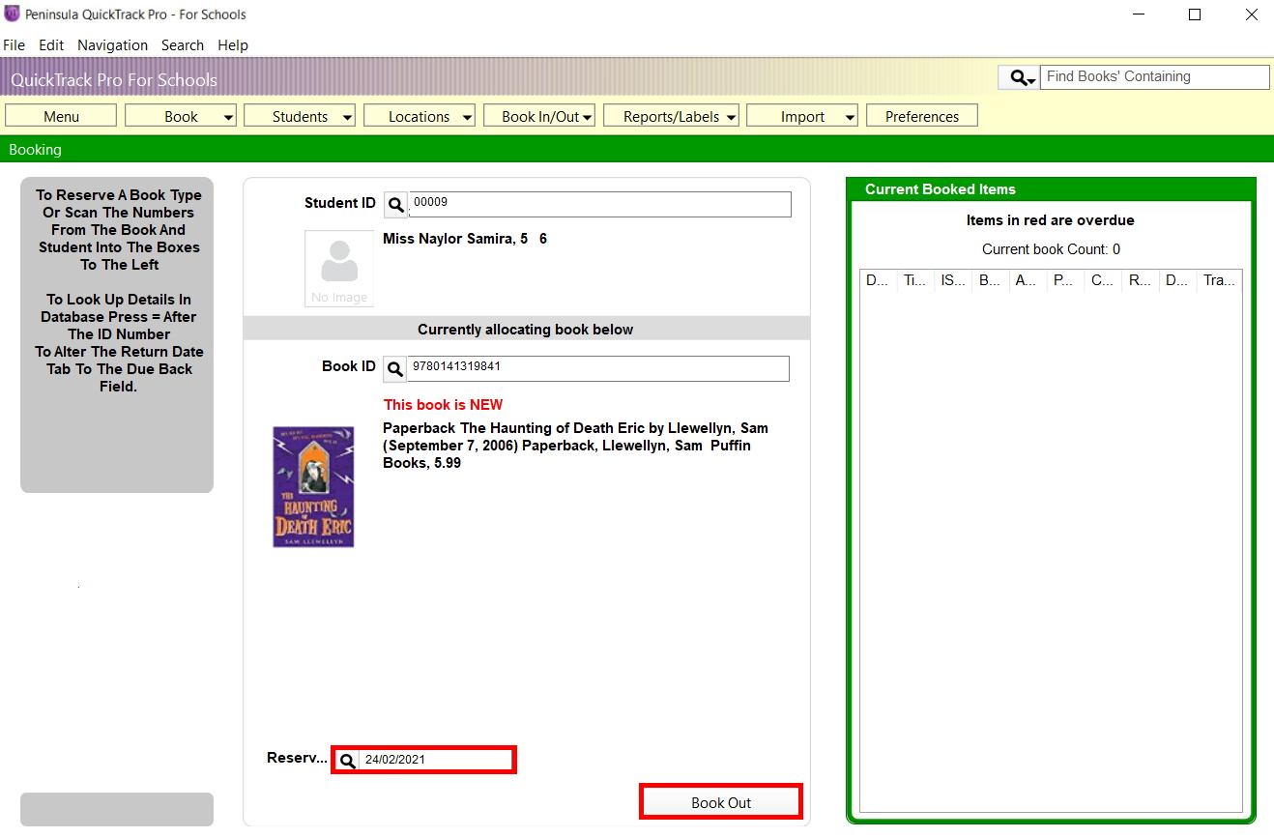Image resolution: width=1274 pixels, height=838 pixels.
Task: Click the reserve date magnifier icon
Action: [x=348, y=761]
